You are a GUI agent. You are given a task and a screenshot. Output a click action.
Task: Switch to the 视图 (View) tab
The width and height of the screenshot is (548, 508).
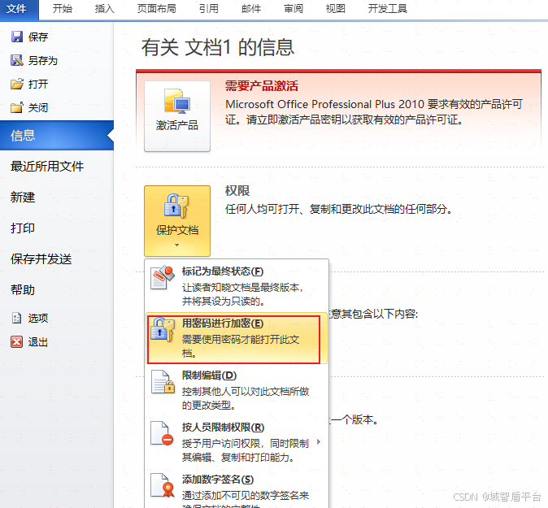pyautogui.click(x=336, y=8)
